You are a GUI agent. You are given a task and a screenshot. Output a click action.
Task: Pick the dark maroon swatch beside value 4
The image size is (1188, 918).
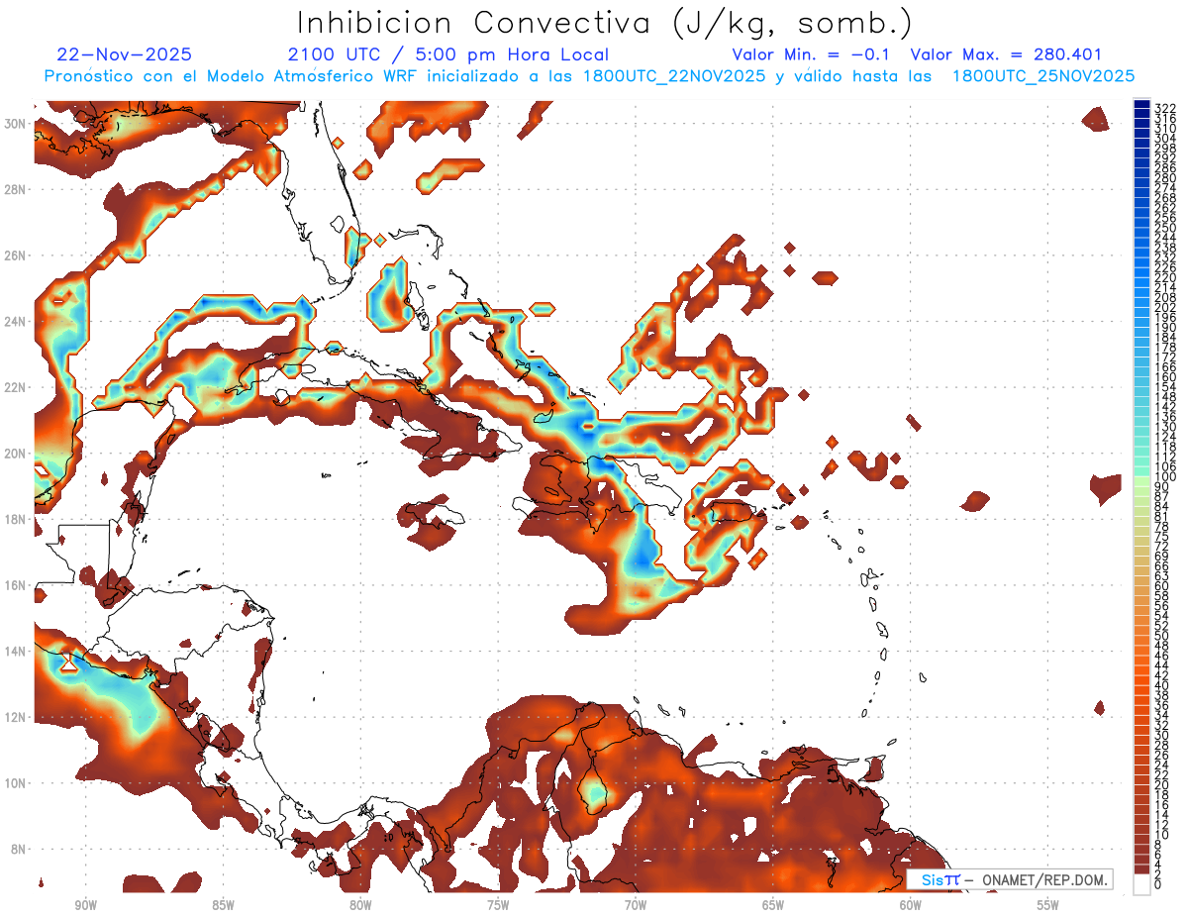[x=1141, y=860]
